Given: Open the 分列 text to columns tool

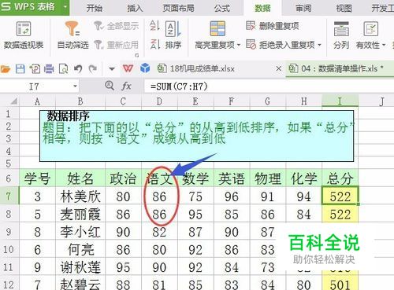Looking at the screenshot, I should [341, 35].
